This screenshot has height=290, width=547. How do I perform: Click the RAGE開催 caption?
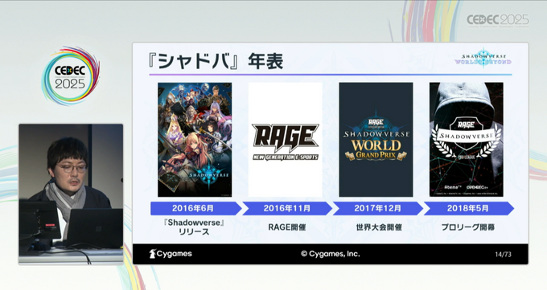pos(287,227)
